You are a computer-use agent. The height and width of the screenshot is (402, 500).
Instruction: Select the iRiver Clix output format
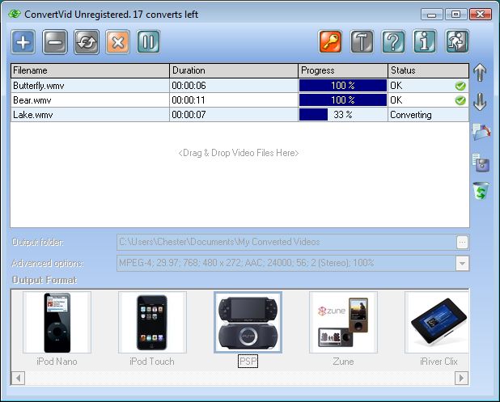[x=438, y=323]
